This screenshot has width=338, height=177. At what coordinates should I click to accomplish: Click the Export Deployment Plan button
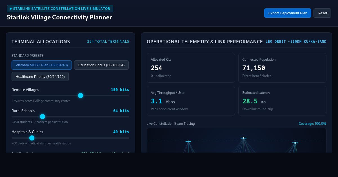288,13
